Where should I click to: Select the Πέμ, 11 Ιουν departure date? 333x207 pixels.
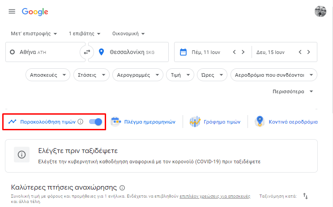[x=206, y=52]
